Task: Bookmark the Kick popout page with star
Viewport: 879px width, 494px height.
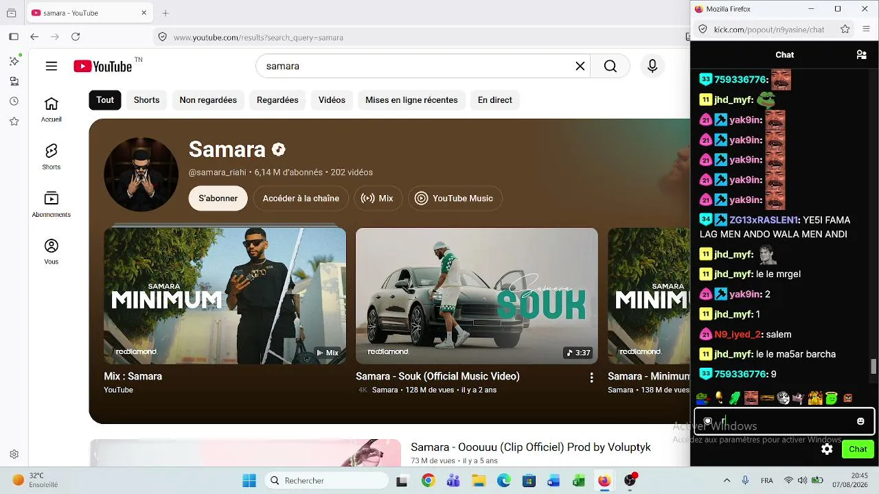Action: [845, 30]
